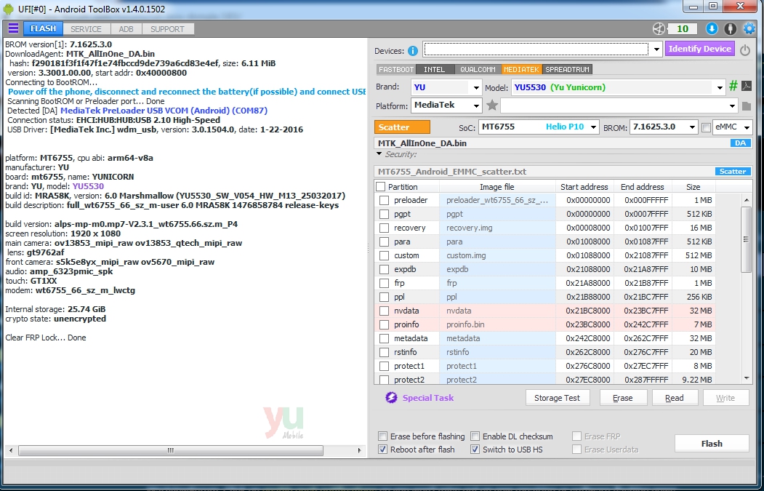This screenshot has height=491, width=764.
Task: Click the recovery.img image file cell
Action: coord(497,228)
